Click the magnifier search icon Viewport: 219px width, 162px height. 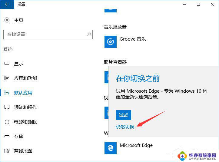pyautogui.click(x=89, y=34)
